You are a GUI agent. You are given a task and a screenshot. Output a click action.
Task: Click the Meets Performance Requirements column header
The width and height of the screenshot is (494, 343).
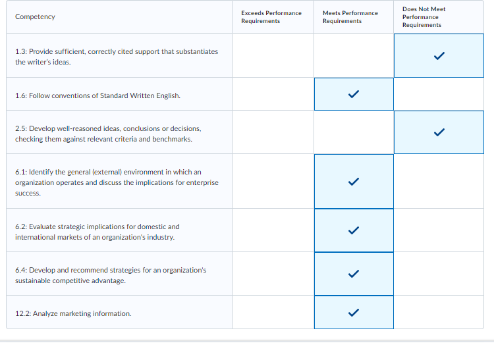[x=350, y=17]
